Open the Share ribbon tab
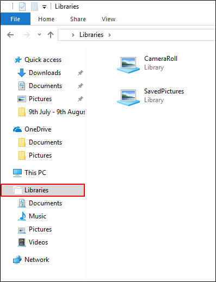 78,19
